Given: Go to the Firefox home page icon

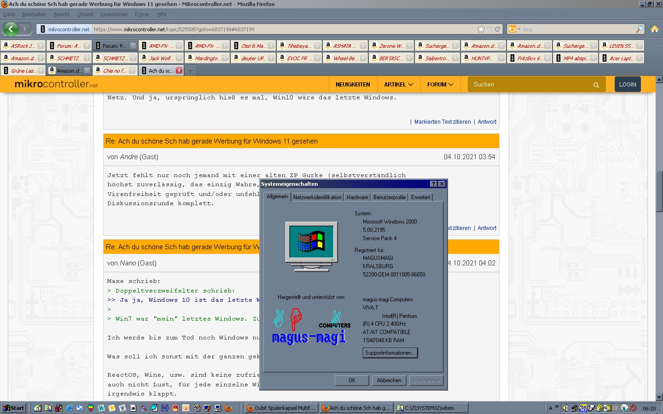Looking at the screenshot, I should (654, 29).
